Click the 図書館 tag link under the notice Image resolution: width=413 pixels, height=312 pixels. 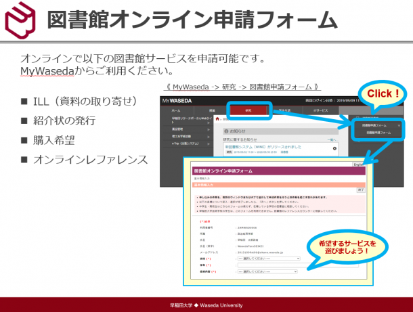pyautogui.click(x=284, y=152)
